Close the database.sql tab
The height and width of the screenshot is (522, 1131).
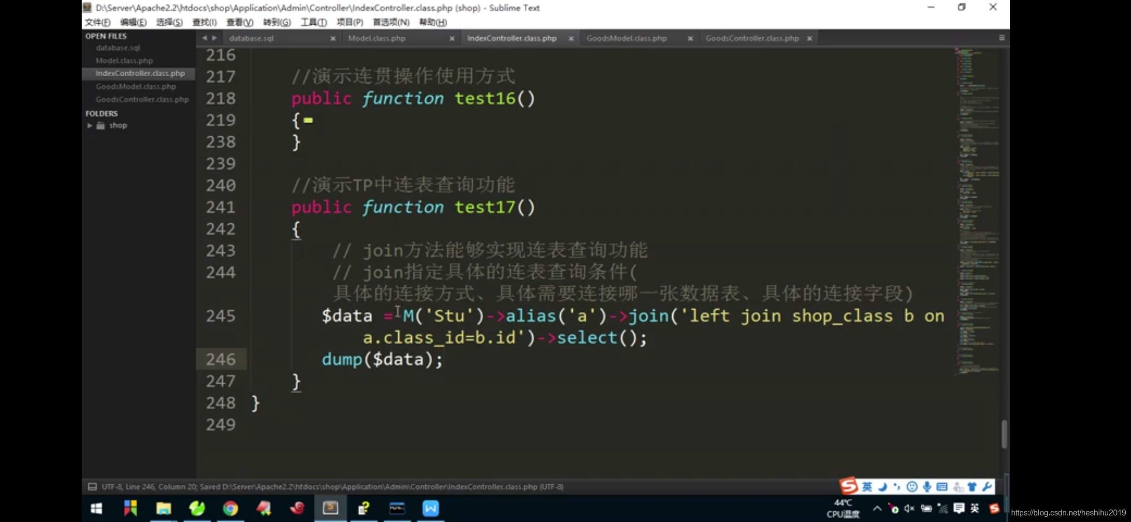pos(333,39)
